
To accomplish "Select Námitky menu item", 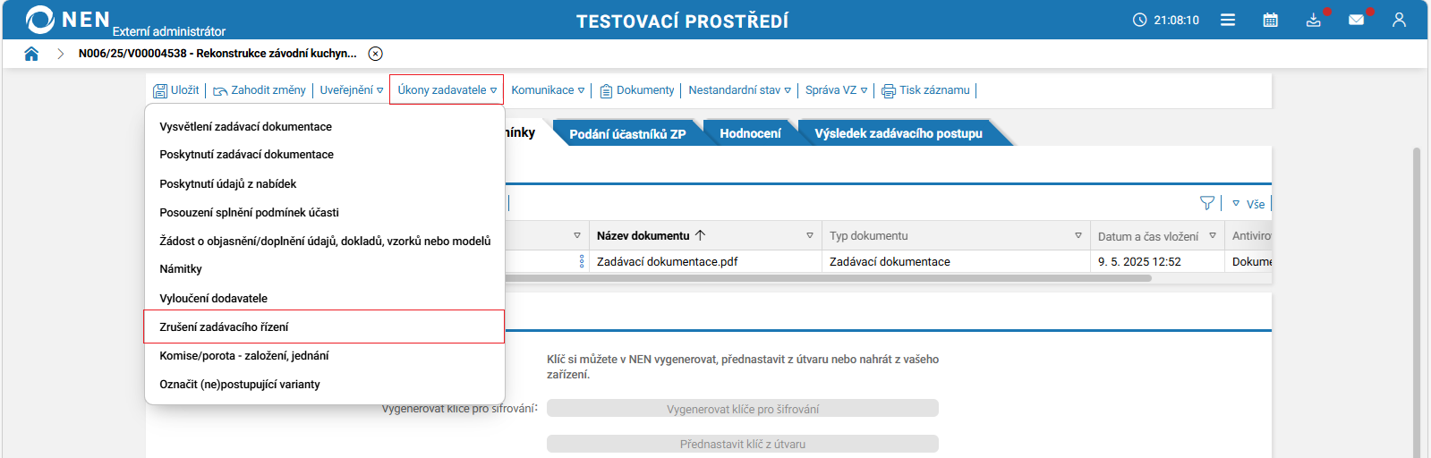I will [x=324, y=269].
